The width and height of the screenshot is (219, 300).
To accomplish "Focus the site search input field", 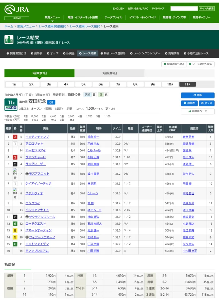I will coord(184,9).
